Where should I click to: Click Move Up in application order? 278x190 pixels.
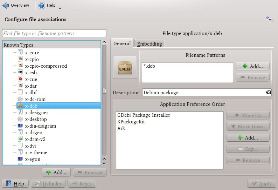(x=248, y=115)
